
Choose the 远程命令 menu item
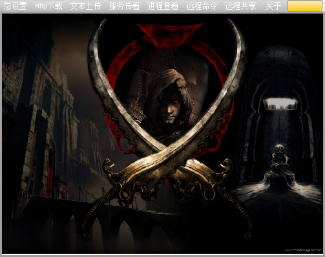[x=202, y=6]
